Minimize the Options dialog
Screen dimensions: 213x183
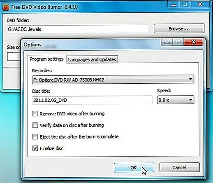pos(167,42)
